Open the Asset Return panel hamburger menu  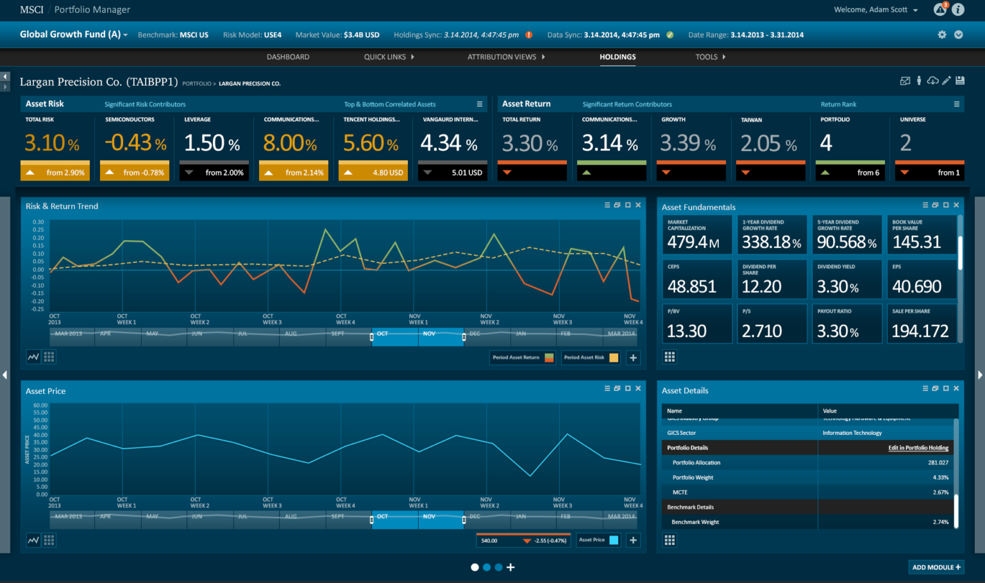pyautogui.click(x=956, y=104)
